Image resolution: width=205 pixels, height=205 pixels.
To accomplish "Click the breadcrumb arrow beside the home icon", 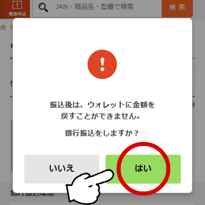I will click(11, 27).
